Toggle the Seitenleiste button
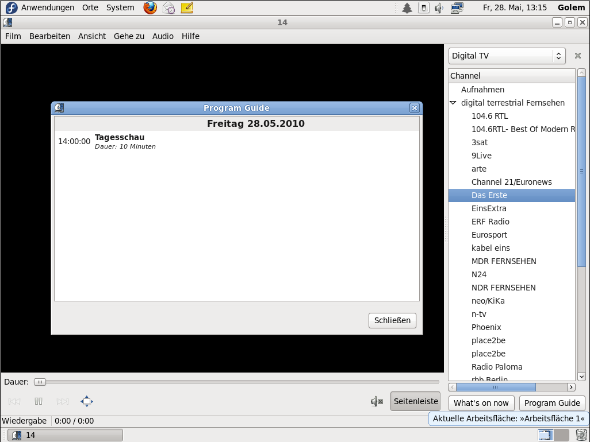The width and height of the screenshot is (590, 442). (415, 401)
